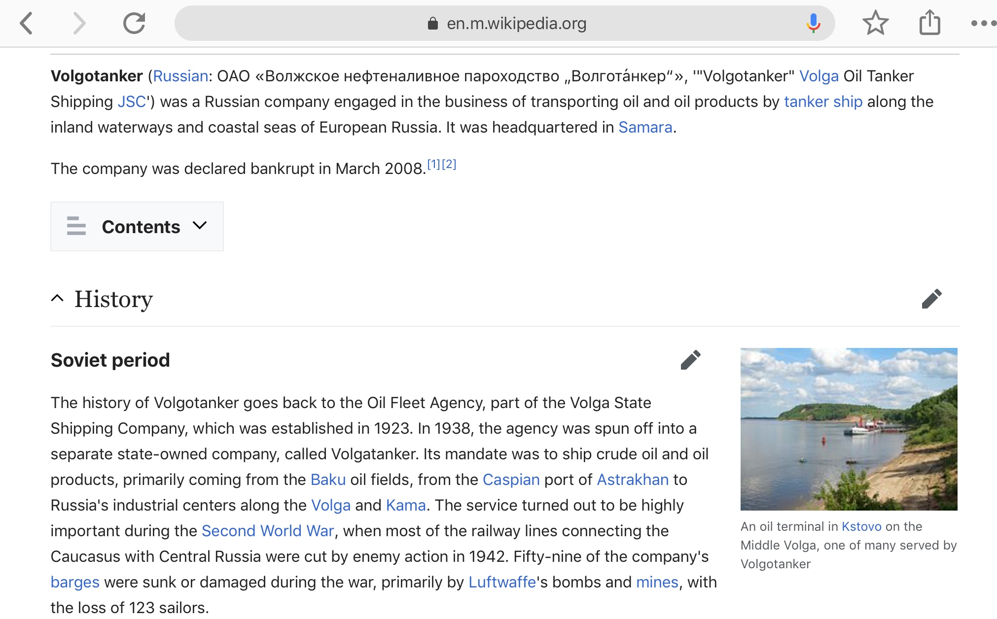The image size is (997, 619).
Task: Edit the History section with the pencil icon
Action: click(931, 299)
